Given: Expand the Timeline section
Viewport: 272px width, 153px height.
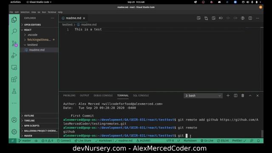Looking at the screenshot, I should (39, 121).
